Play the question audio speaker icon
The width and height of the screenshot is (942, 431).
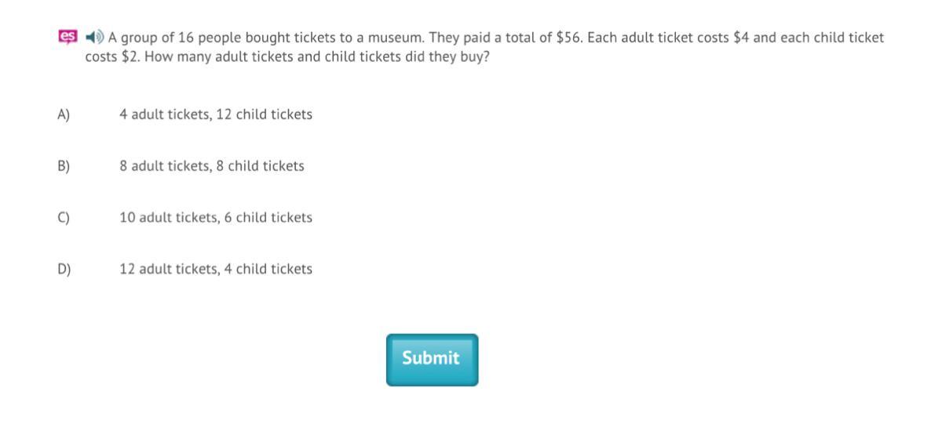94,37
